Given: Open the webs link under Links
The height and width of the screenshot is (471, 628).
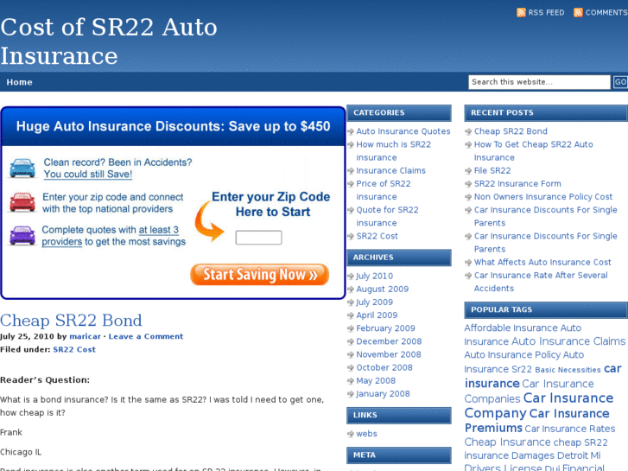Looking at the screenshot, I should coord(366,434).
